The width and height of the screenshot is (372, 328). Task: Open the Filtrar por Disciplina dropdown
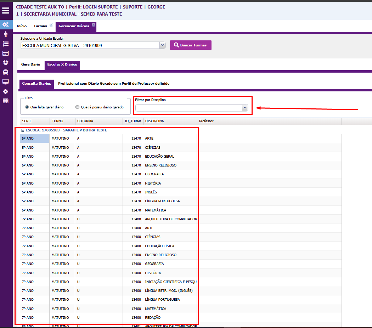pyautogui.click(x=244, y=107)
